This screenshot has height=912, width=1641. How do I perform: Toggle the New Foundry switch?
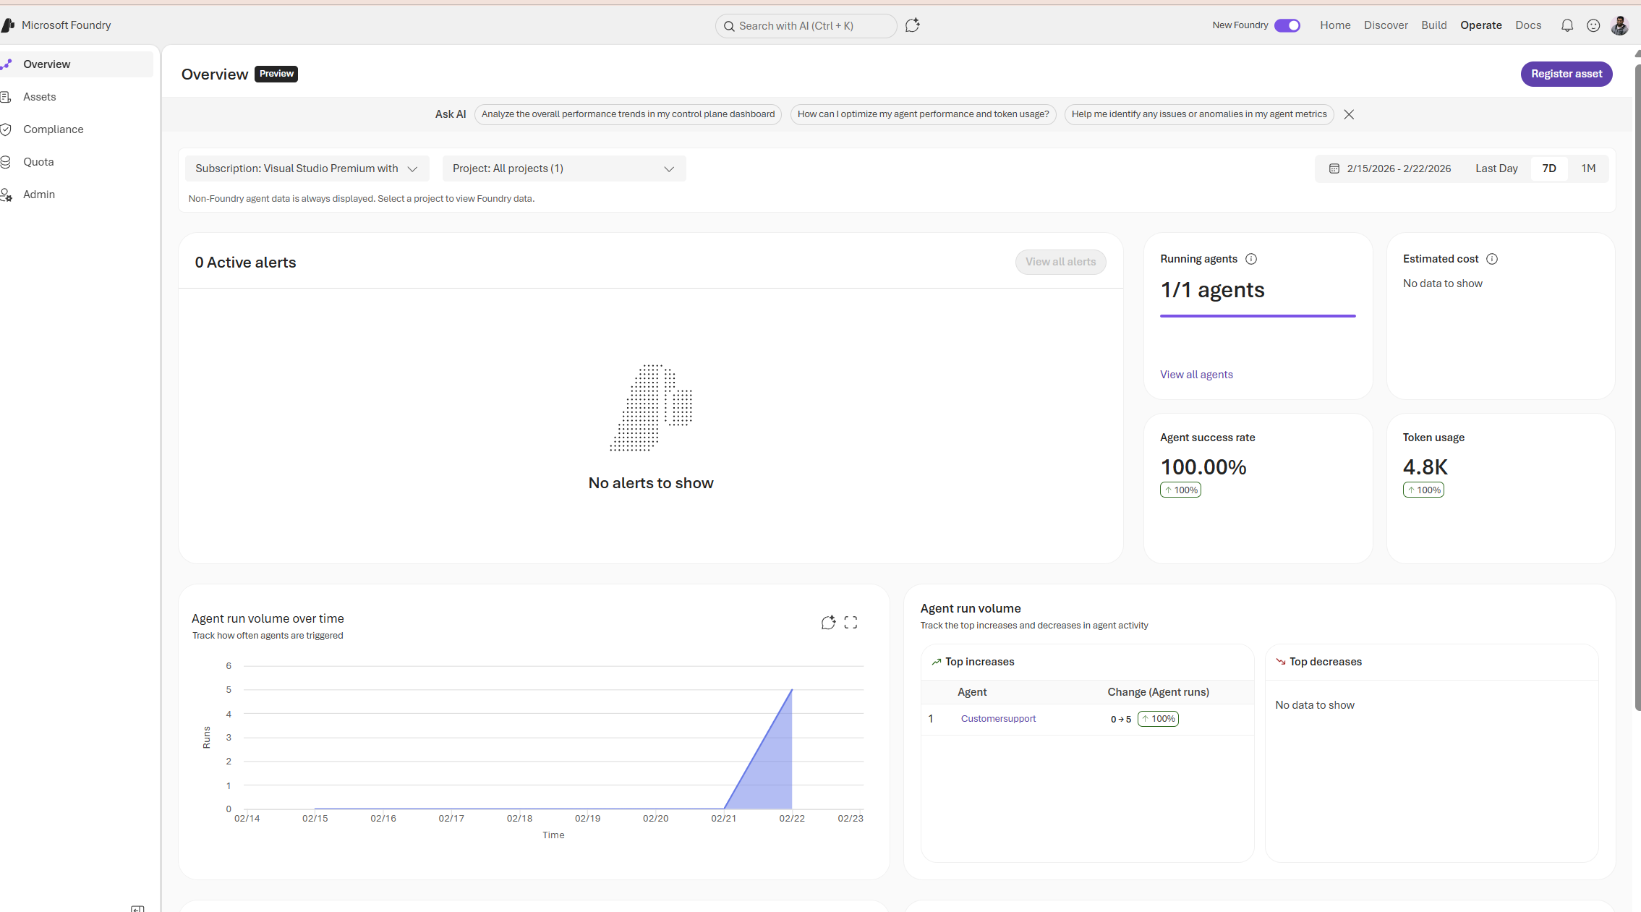(1287, 25)
